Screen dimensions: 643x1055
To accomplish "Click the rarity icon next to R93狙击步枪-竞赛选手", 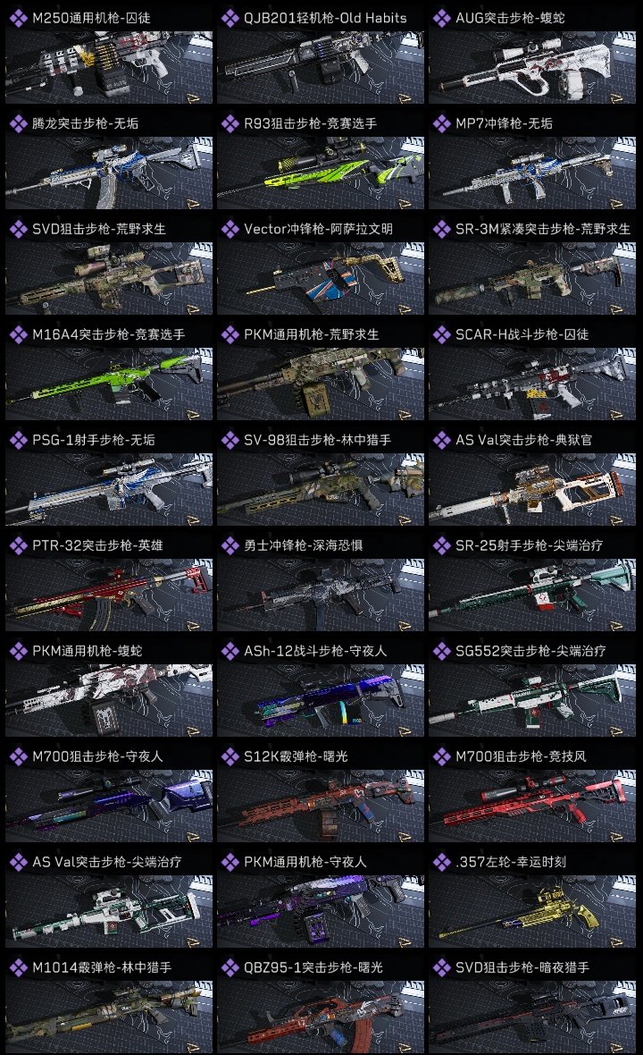I will pos(230,123).
